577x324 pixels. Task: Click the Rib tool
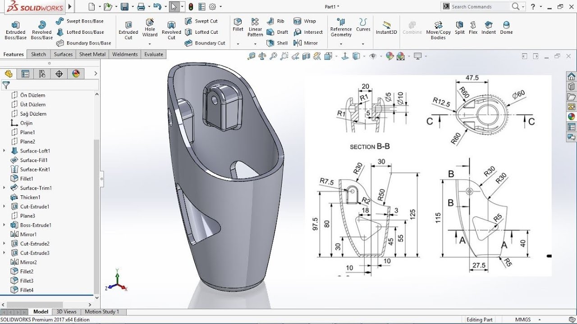coord(275,21)
